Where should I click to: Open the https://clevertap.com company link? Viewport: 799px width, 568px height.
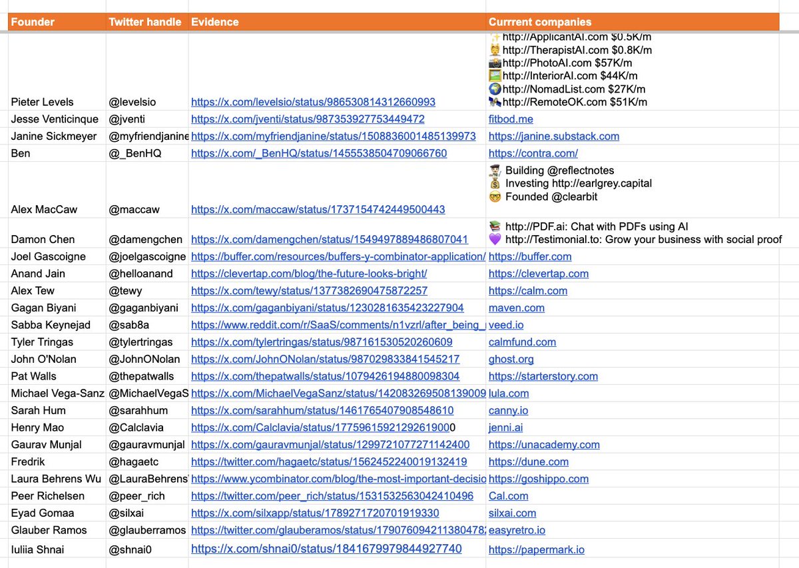pos(539,274)
